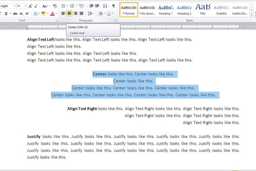
Task: Apply Underline to selected text
Action: click(6, 14)
